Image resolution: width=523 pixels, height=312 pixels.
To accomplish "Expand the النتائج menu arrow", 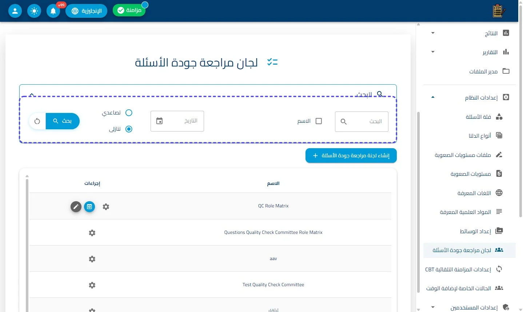I will [433, 33].
